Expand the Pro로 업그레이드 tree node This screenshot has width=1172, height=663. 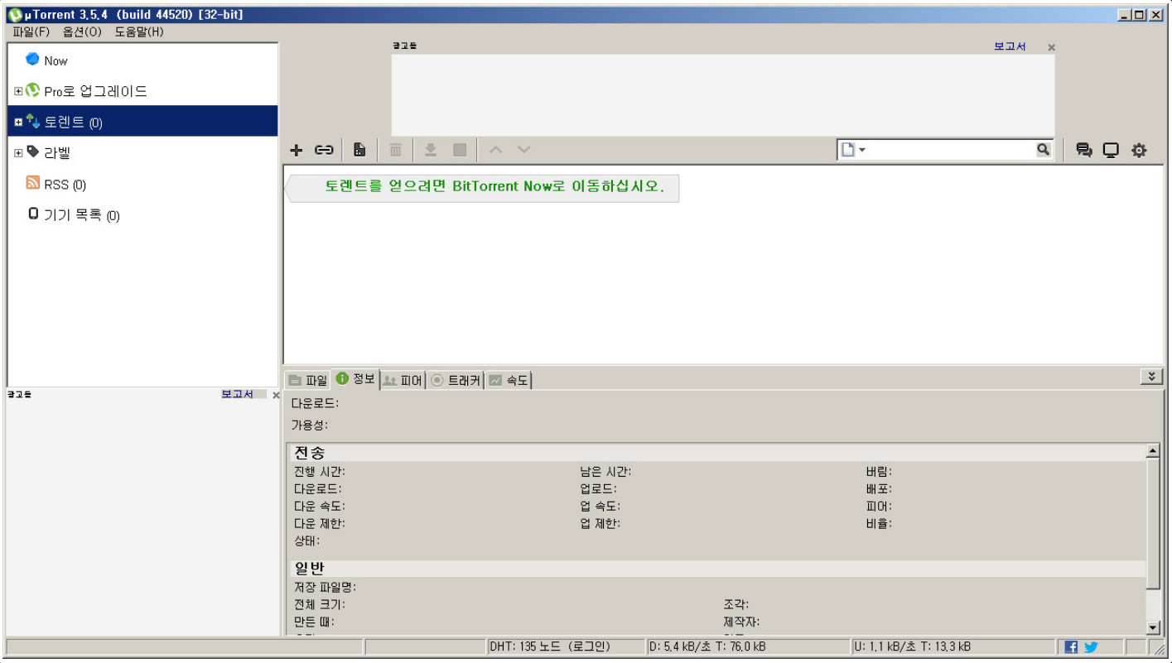18,91
